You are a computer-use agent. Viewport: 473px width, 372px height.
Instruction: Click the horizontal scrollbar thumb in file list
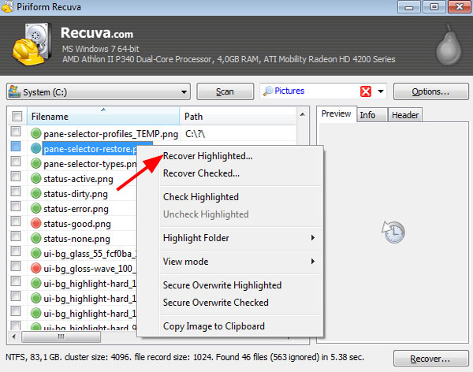click(x=61, y=337)
